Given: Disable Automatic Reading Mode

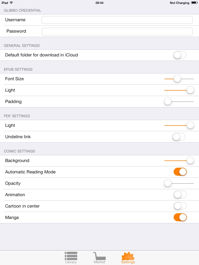Looking at the screenshot, I should [x=180, y=172].
